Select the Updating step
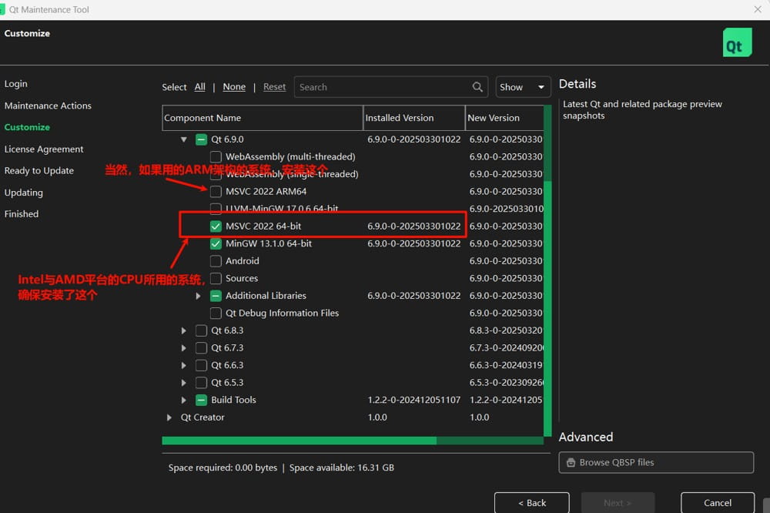This screenshot has height=513, width=770. [24, 193]
